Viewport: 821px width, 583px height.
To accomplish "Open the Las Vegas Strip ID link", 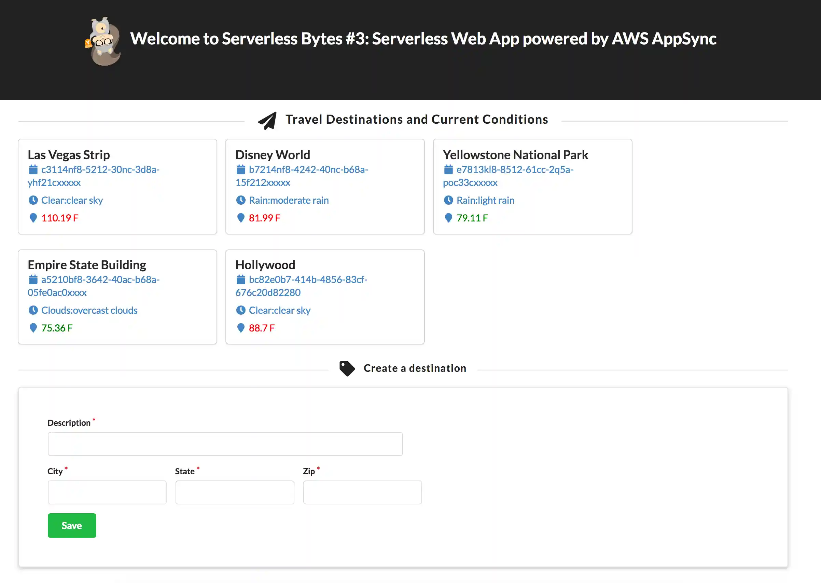I will tap(100, 170).
